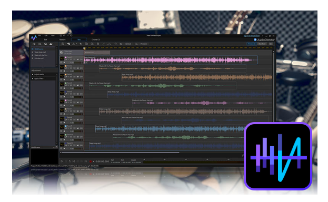The height and width of the screenshot is (202, 328).
Task: Click the Start time field
Action: point(115,163)
